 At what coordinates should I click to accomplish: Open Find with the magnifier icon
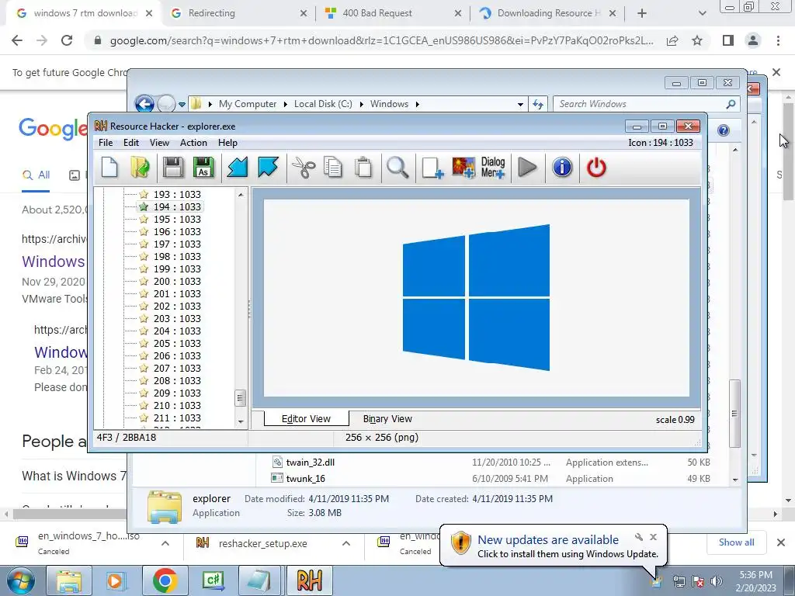point(397,168)
